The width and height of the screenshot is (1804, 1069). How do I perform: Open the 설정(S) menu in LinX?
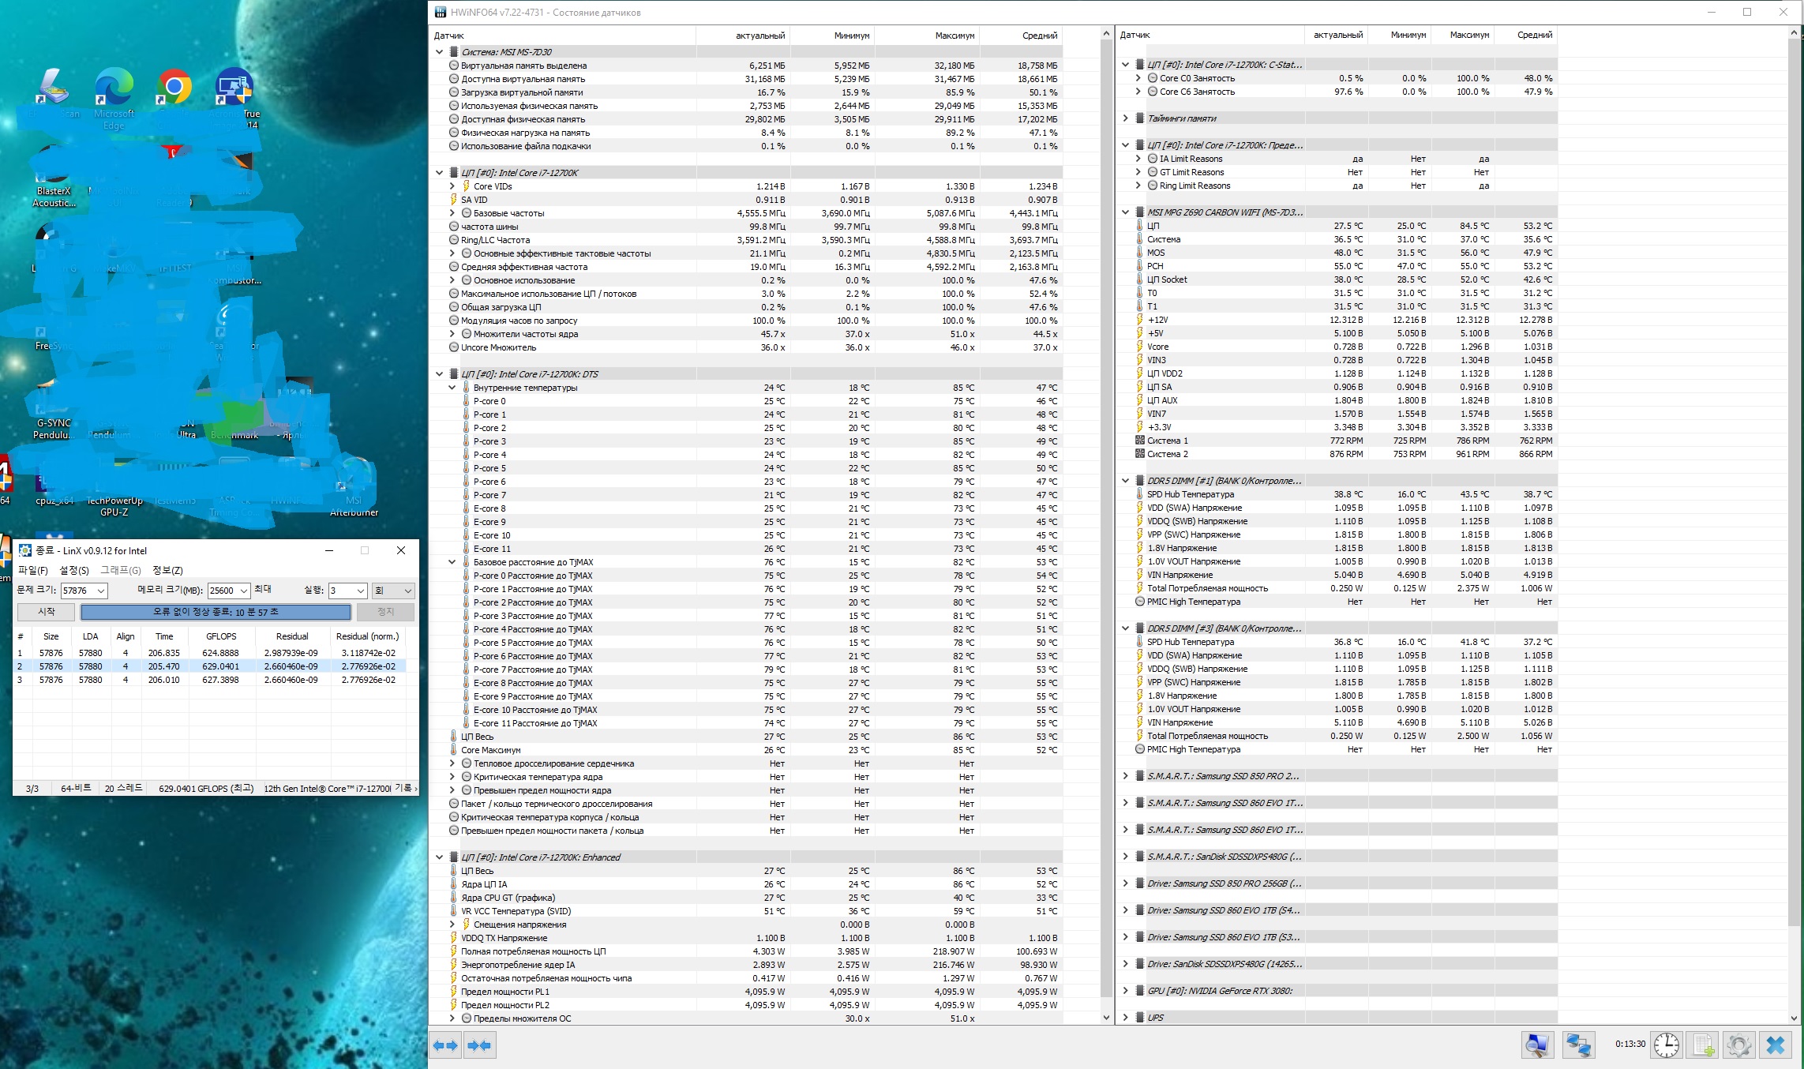coord(74,570)
